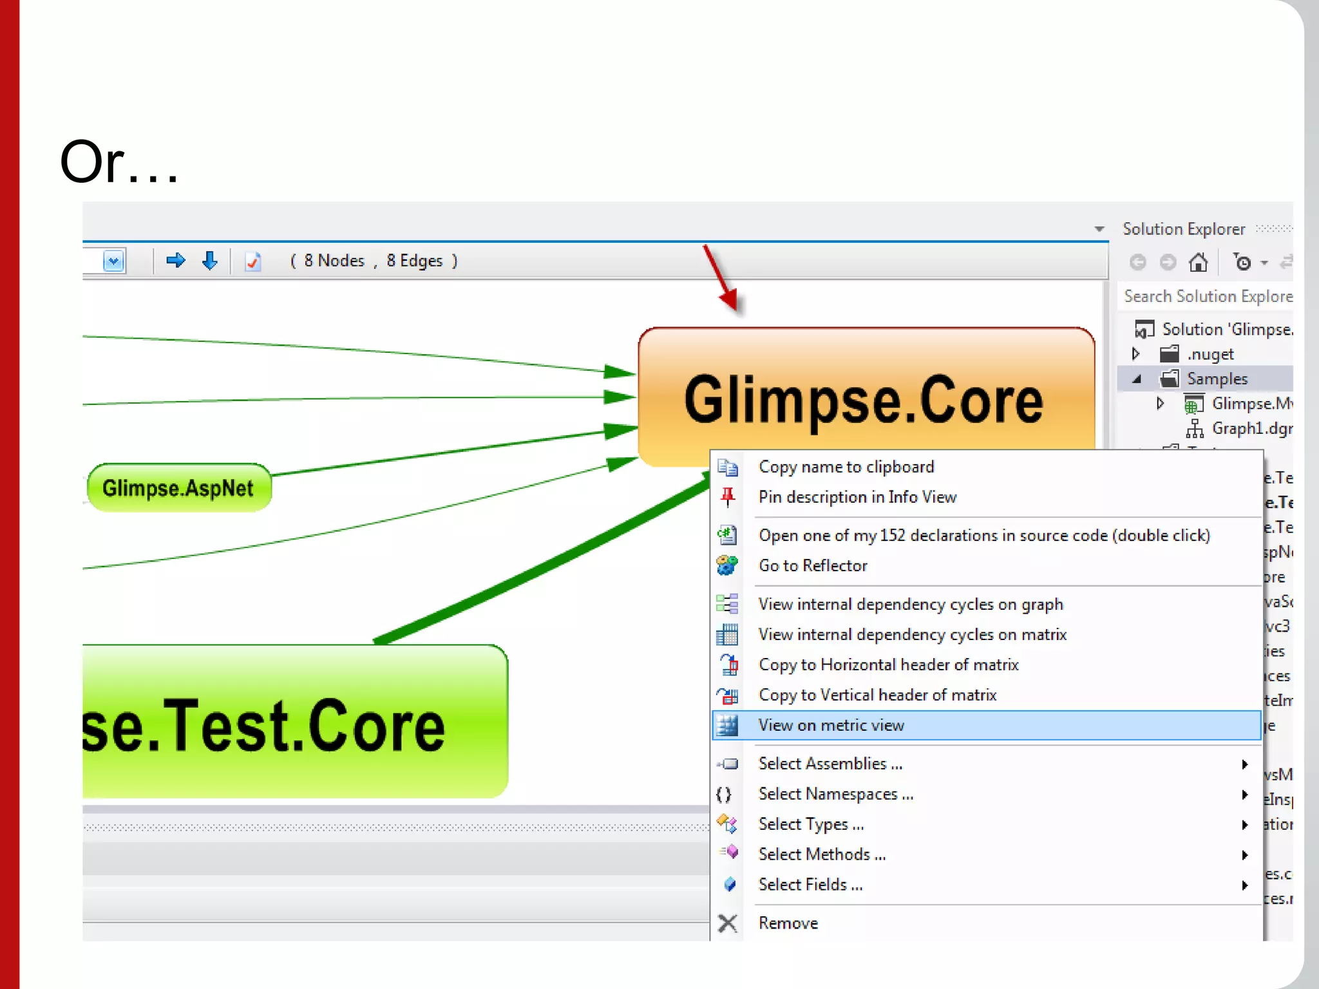1319x989 pixels.
Task: Select Pin description in Info View
Action: pos(857,497)
